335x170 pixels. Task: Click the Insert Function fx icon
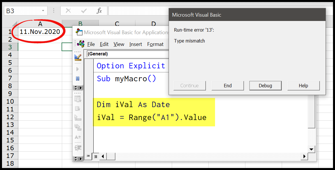coord(100,11)
